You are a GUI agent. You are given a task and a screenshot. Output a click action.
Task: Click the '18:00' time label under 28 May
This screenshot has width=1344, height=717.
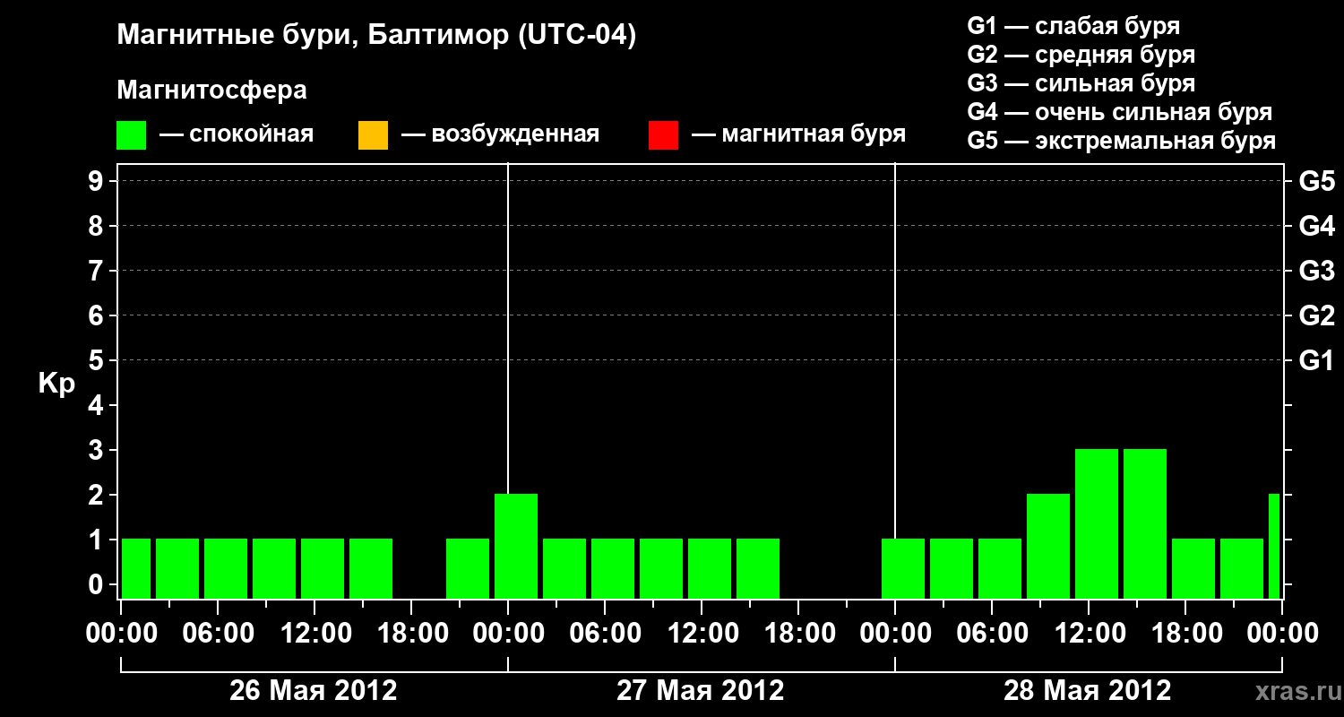pos(1185,634)
